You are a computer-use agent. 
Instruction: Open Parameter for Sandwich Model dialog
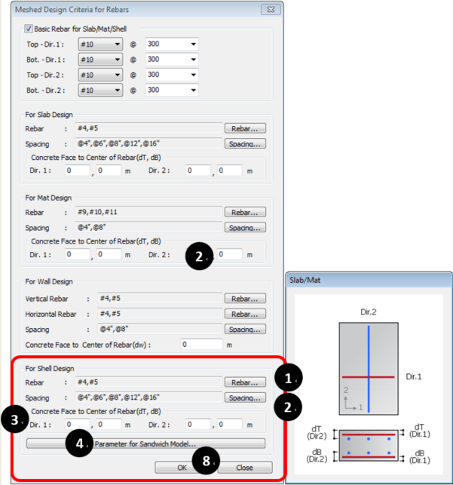point(145,444)
